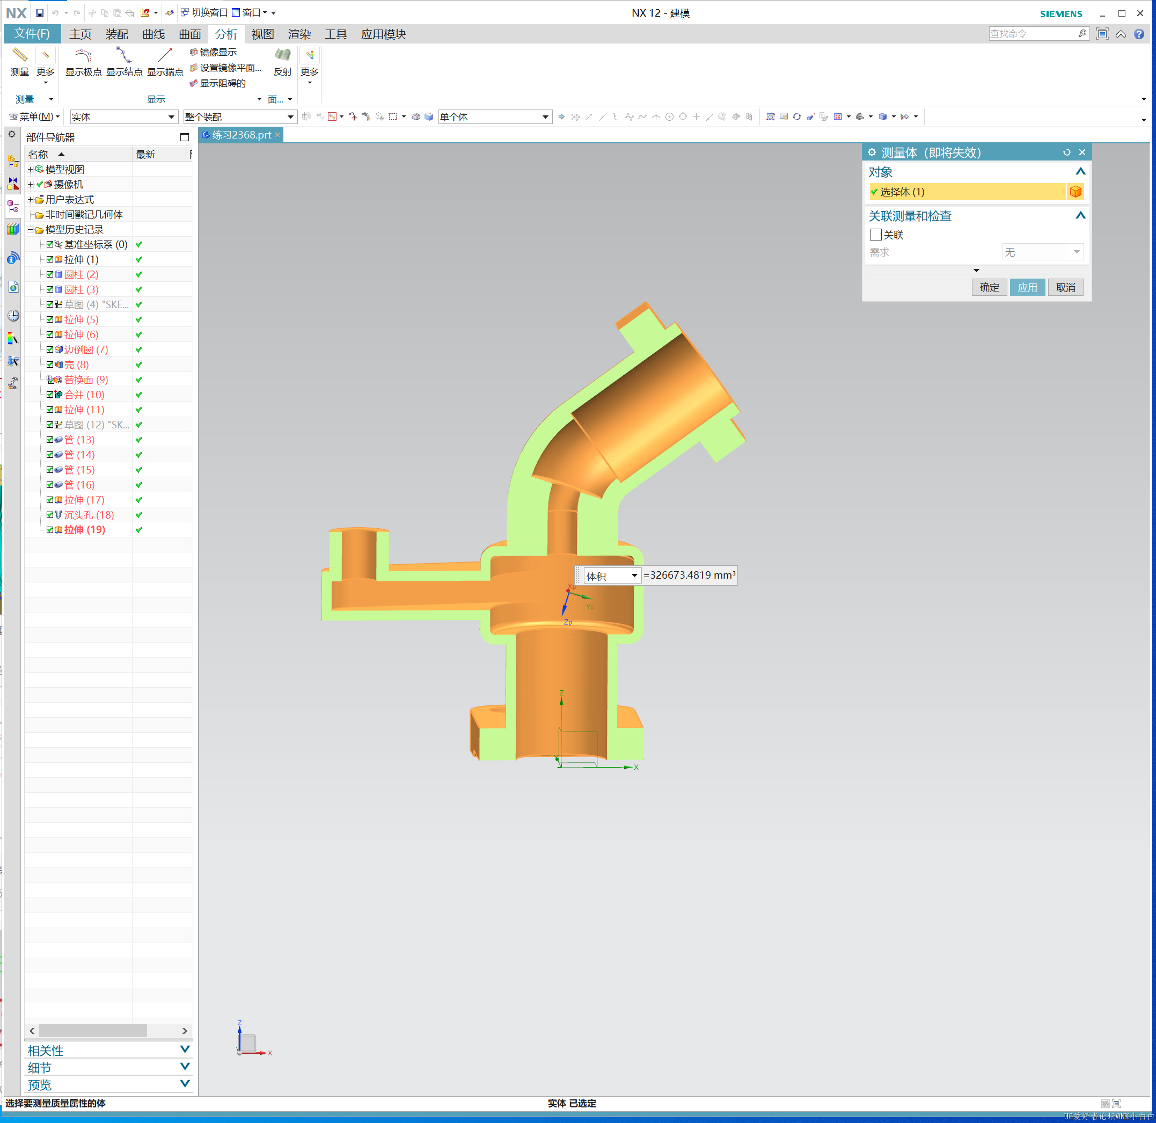Uncheck the 管 (13) feature checkbox
The image size is (1156, 1123).
(50, 440)
